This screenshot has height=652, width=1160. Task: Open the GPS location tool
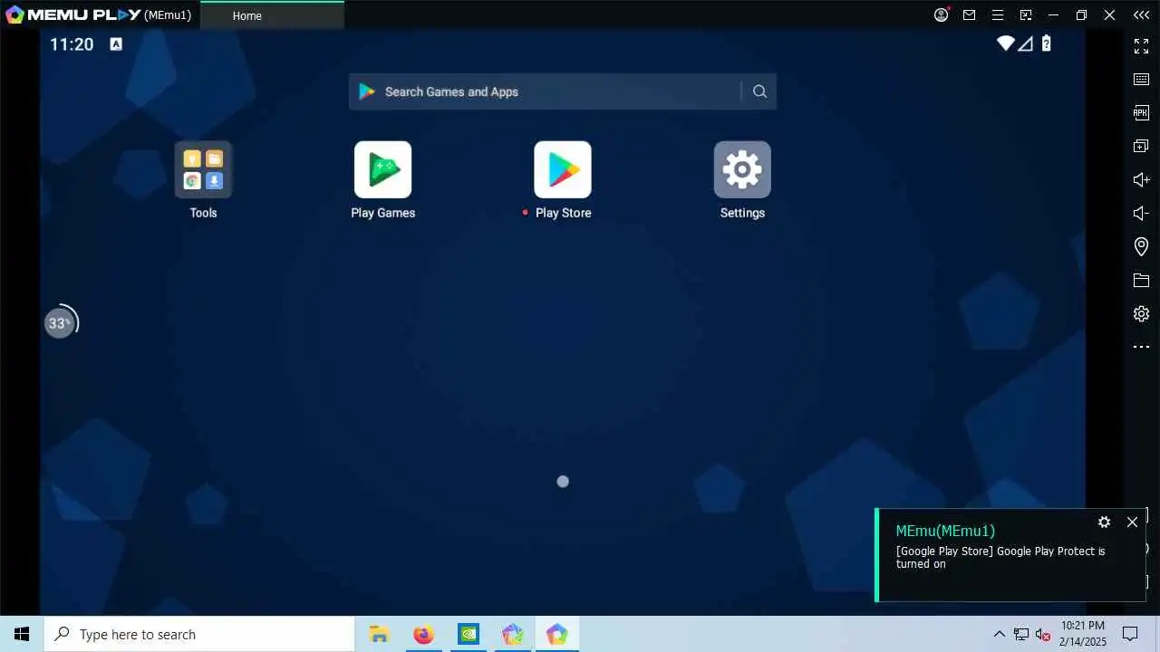(1142, 246)
